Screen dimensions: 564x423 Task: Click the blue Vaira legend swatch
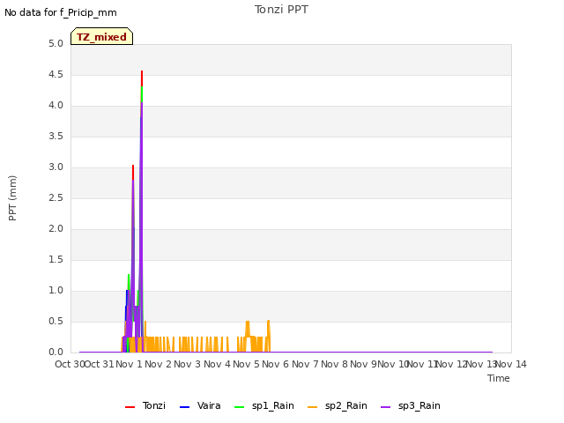point(184,407)
